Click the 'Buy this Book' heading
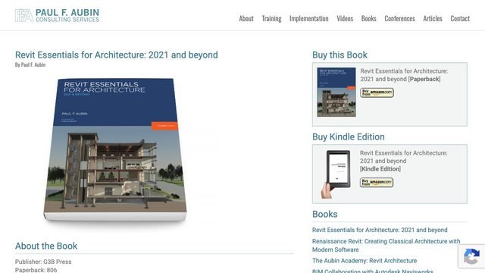 339,55
